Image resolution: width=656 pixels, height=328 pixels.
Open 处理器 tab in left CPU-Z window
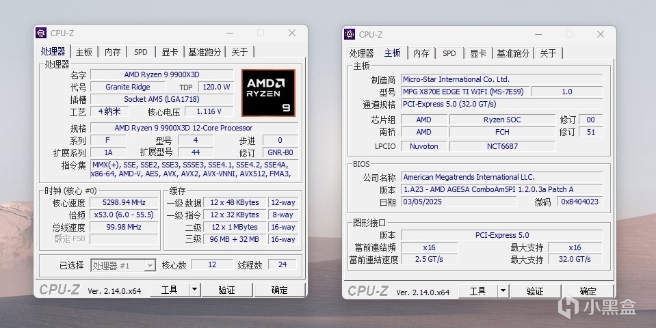point(53,51)
